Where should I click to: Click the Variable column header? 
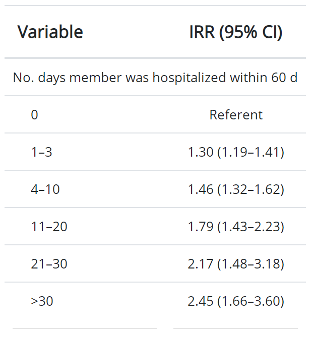coord(50,32)
